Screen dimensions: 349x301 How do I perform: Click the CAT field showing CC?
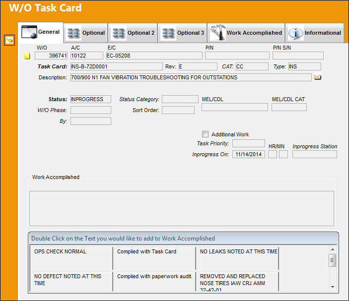tap(252, 66)
